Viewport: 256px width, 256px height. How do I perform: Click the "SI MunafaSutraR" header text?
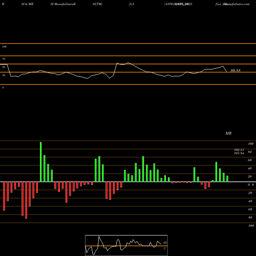point(63,4)
